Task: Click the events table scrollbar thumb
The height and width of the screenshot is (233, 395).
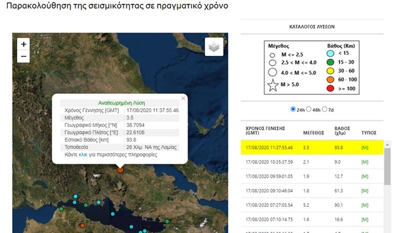Action: tap(387, 168)
